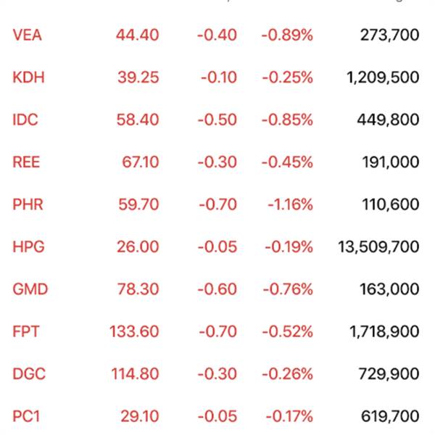Select the DGC ticker symbol
The image size is (435, 435).
click(29, 374)
